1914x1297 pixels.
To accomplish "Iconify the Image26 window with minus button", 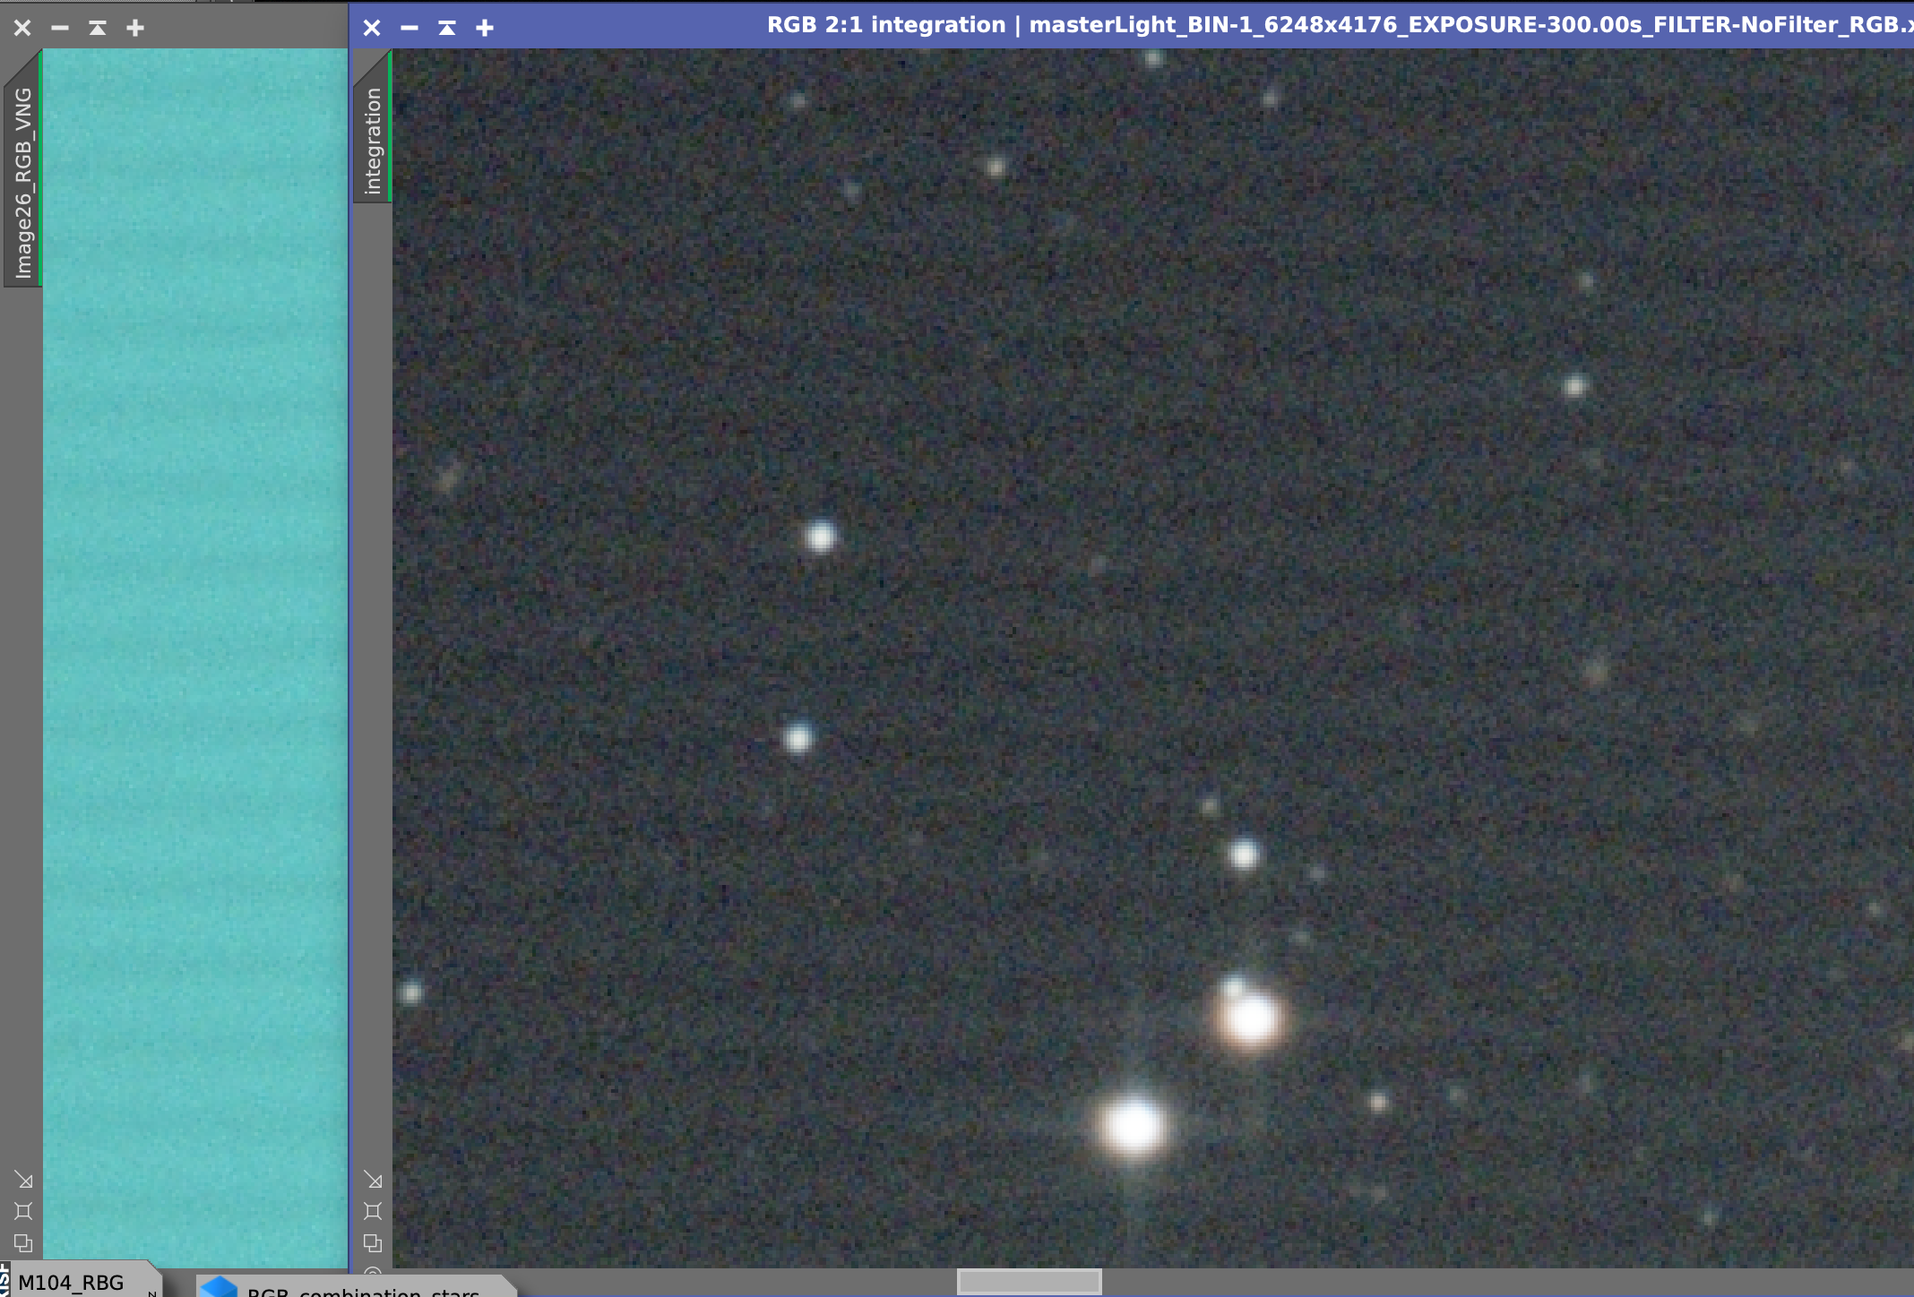I will pos(60,28).
